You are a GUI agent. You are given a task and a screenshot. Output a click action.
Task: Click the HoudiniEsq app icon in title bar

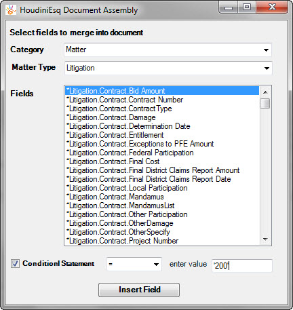tap(11, 10)
